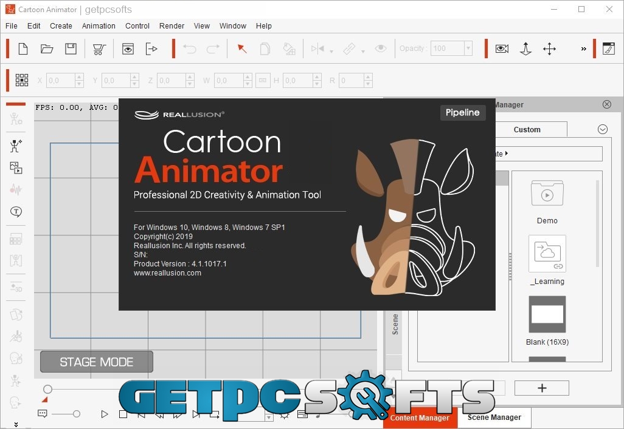Click the 3D motion icon in left sidebar

(x=16, y=287)
